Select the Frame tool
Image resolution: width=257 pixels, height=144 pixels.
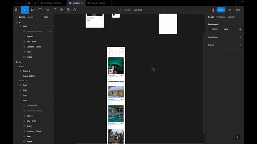pos(32,10)
